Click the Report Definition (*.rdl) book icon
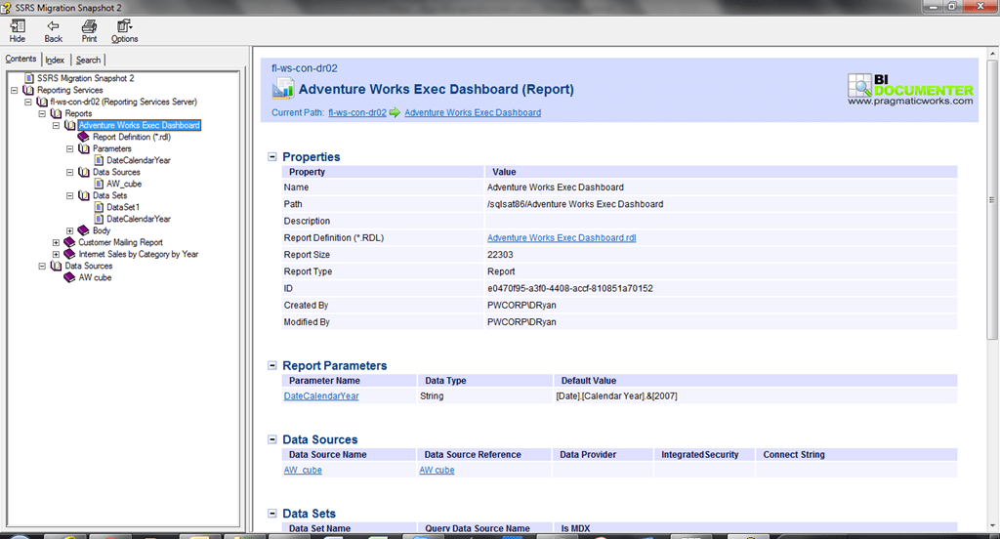The height and width of the screenshot is (539, 1000). (84, 137)
